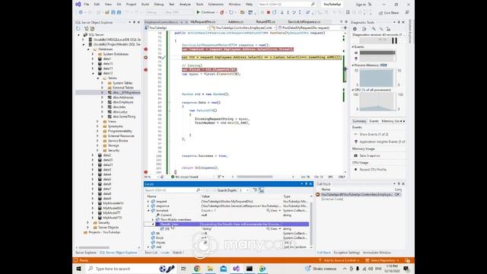Image resolution: width=487 pixels, height=274 pixels.
Task: Expand the dbo.Addresses table node
Action: (x=102, y=97)
